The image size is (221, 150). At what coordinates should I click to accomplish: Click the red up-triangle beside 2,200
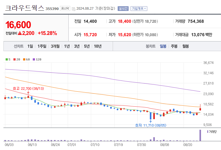point(20,33)
